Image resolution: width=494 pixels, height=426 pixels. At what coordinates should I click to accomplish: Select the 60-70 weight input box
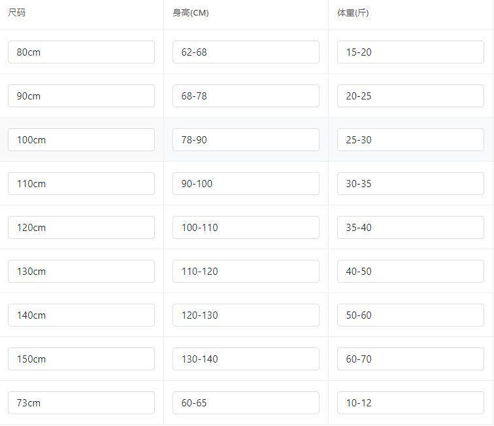click(x=410, y=359)
